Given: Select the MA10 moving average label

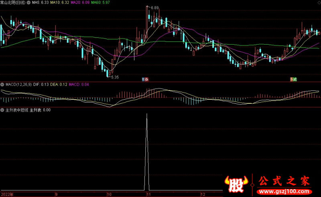Looking at the screenshot, I should point(60,2).
